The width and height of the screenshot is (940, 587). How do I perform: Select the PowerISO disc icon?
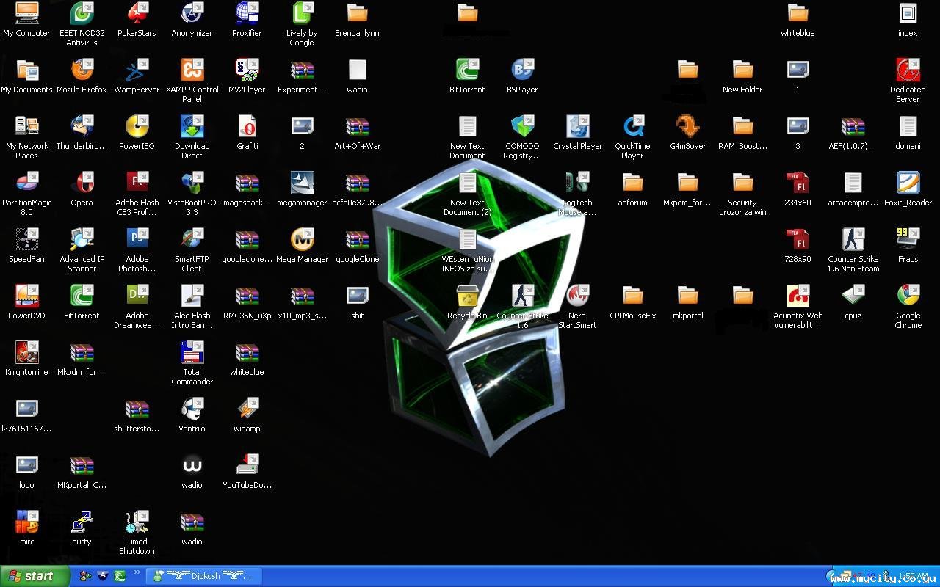tap(137, 127)
